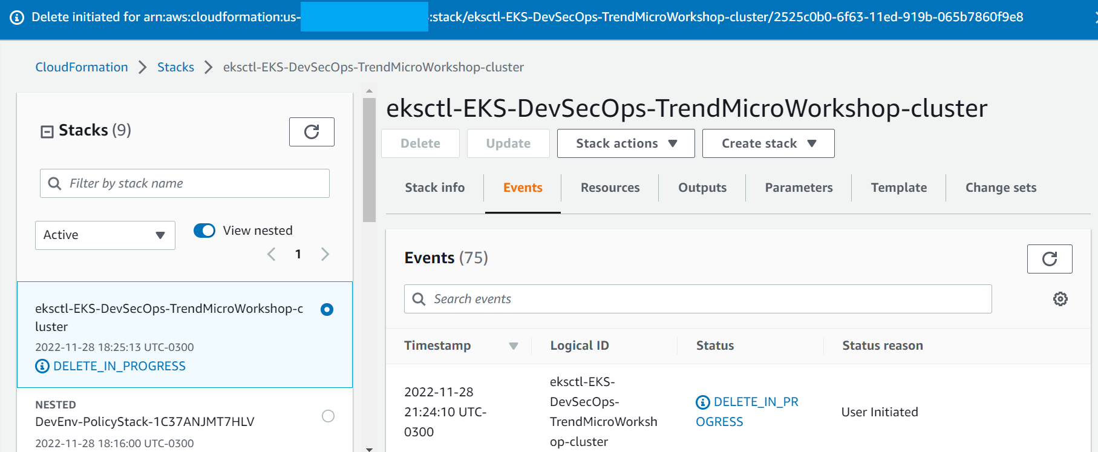This screenshot has height=452, width=1098.
Task: Collapse the Stacks panel icon
Action: point(47,131)
